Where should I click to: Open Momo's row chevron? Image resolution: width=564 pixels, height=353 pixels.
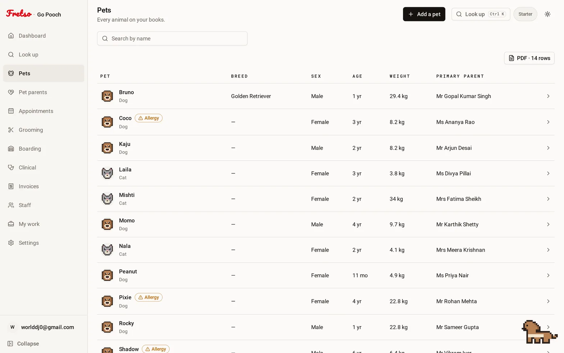[548, 224]
